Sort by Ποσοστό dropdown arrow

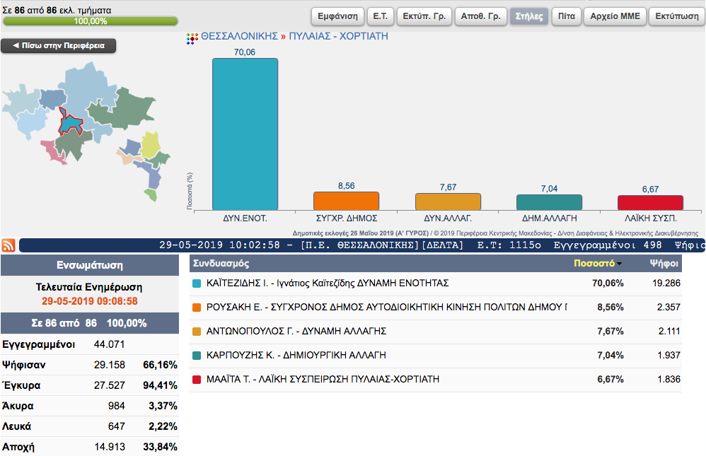[620, 264]
